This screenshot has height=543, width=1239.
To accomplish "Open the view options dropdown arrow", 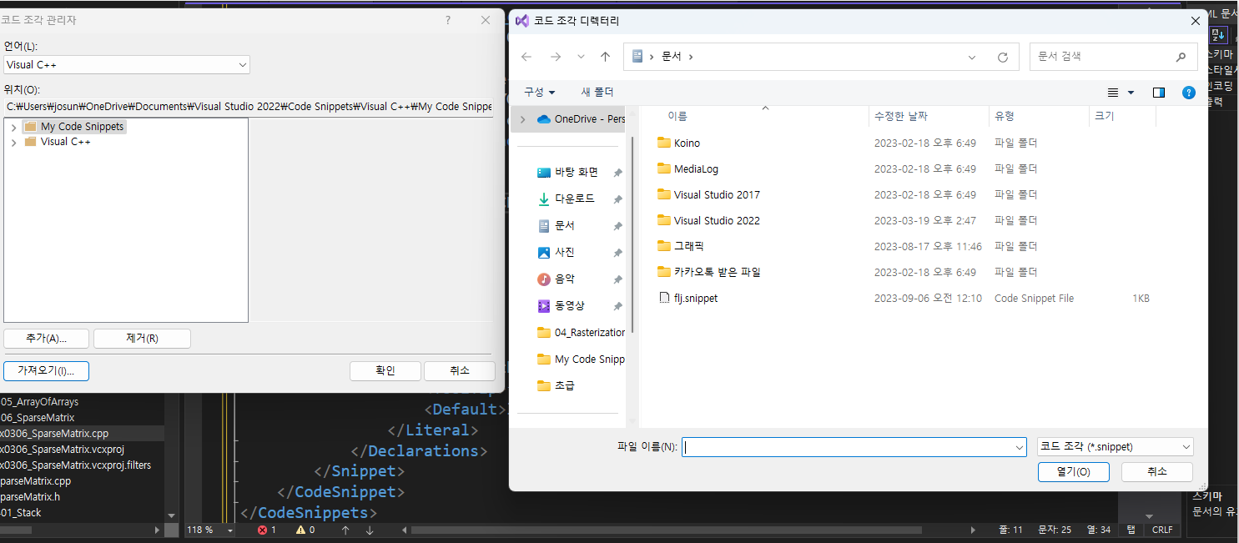I will pyautogui.click(x=1131, y=93).
